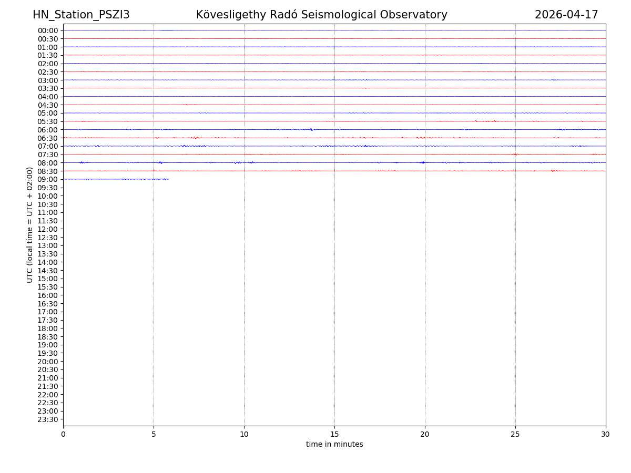Image resolution: width=631 pixels, height=473 pixels.
Task: Click the 08:00 row time label
Action: pyautogui.click(x=48, y=163)
